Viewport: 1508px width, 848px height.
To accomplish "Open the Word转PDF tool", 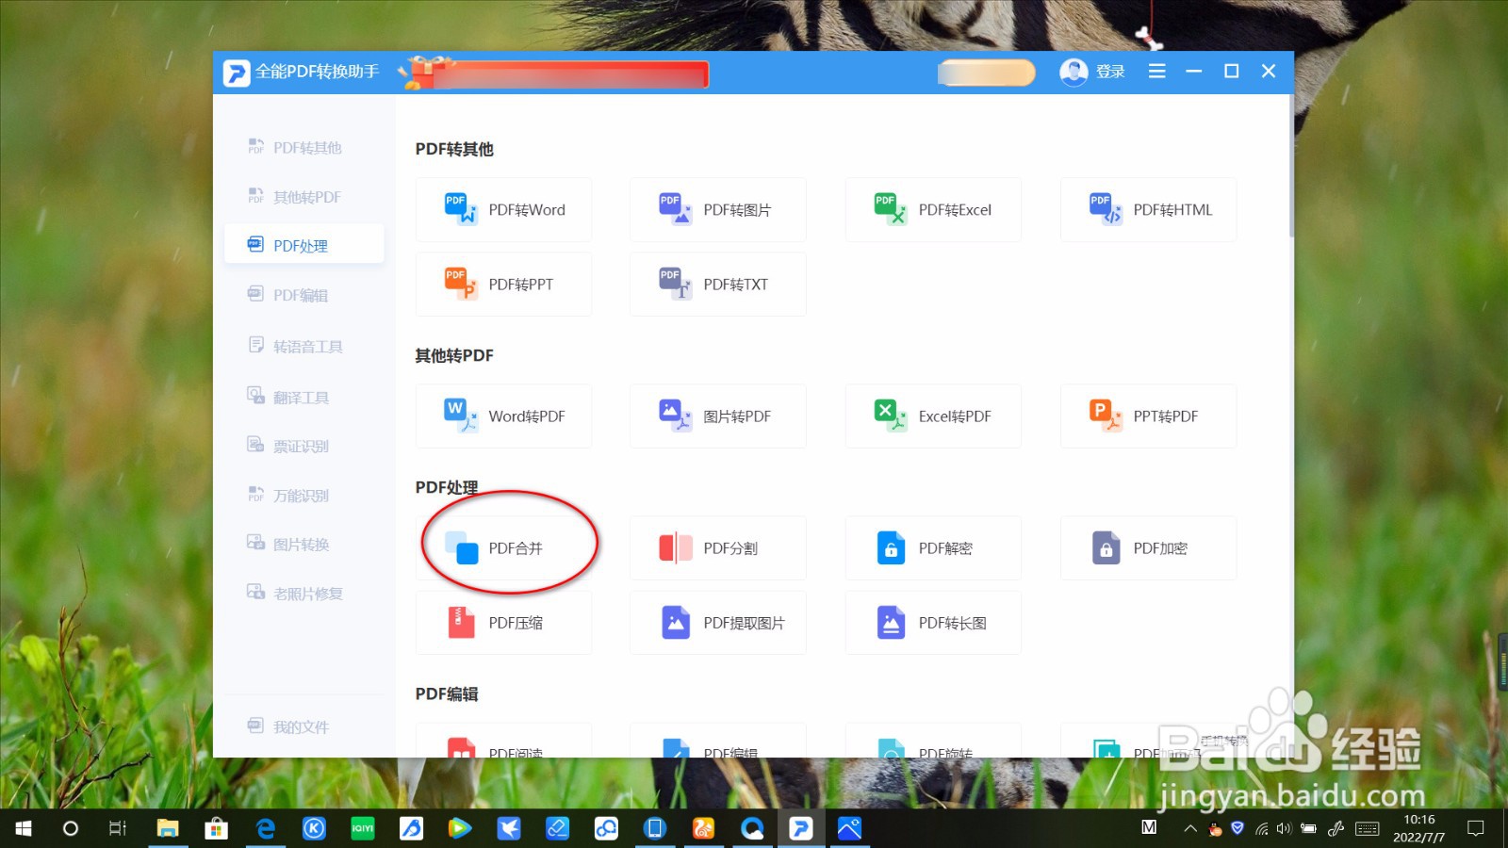I will click(x=503, y=416).
